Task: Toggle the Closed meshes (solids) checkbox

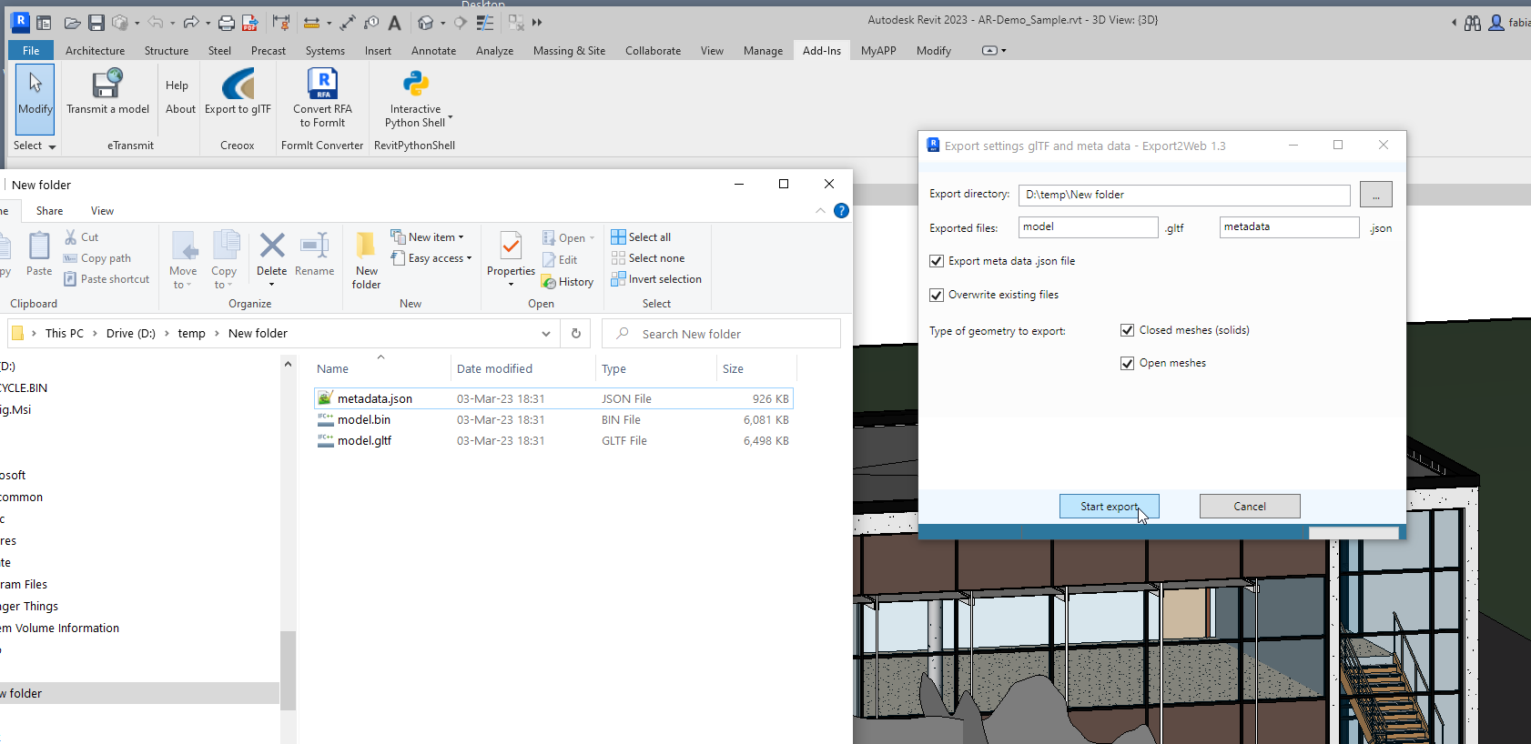Action: (1128, 330)
